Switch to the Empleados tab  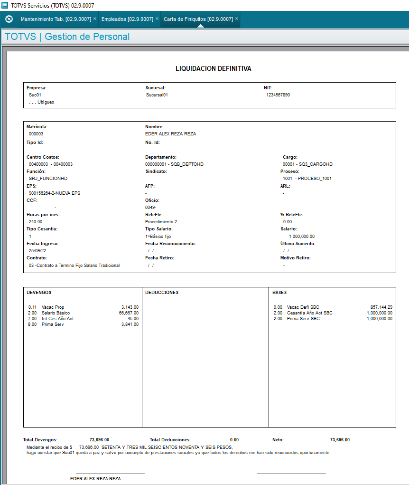(127, 19)
